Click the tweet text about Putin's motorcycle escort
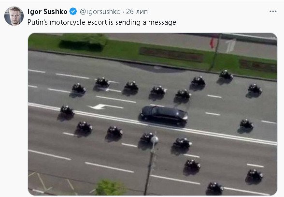Viewport: 284px width, 197px height. click(x=102, y=22)
